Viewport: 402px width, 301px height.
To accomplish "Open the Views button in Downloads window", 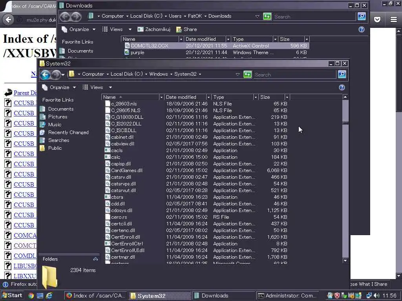I will [x=113, y=29].
